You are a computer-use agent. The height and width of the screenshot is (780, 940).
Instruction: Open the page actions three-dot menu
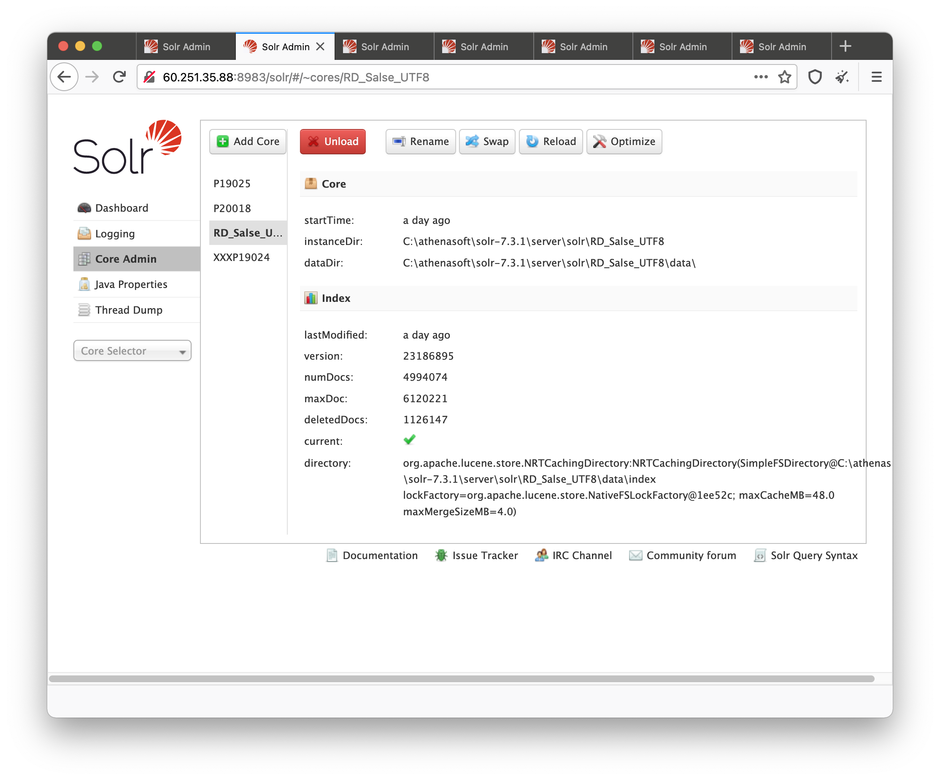coord(761,77)
